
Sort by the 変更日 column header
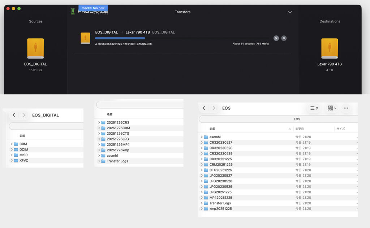coord(300,129)
